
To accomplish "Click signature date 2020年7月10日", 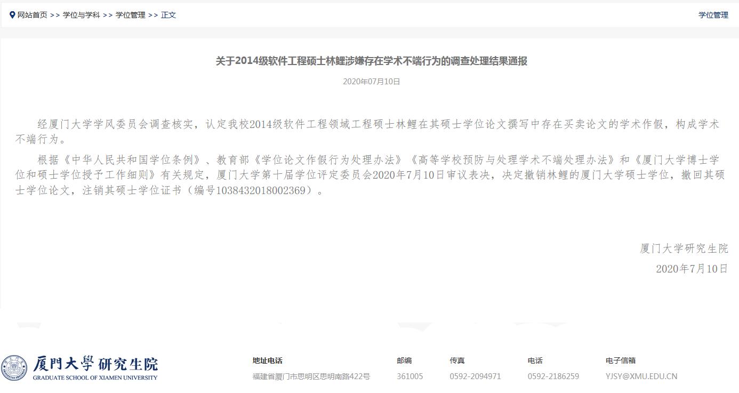I will tap(692, 269).
